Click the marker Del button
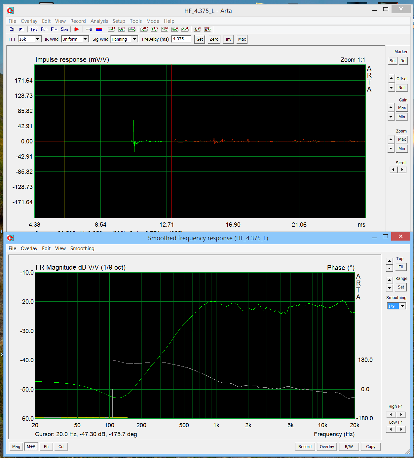The width and height of the screenshot is (414, 458). click(403, 61)
